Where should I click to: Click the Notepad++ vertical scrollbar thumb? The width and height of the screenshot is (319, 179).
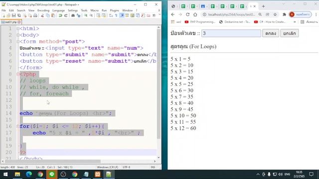(159, 84)
